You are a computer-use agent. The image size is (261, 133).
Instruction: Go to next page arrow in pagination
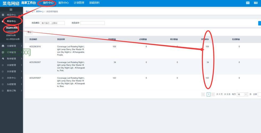pos(213,94)
